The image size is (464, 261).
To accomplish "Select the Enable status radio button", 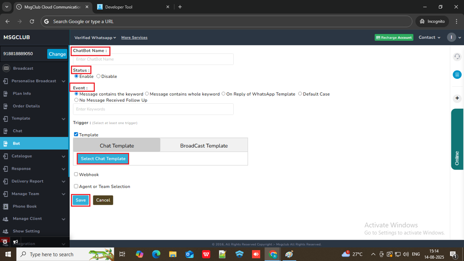I will click(76, 76).
